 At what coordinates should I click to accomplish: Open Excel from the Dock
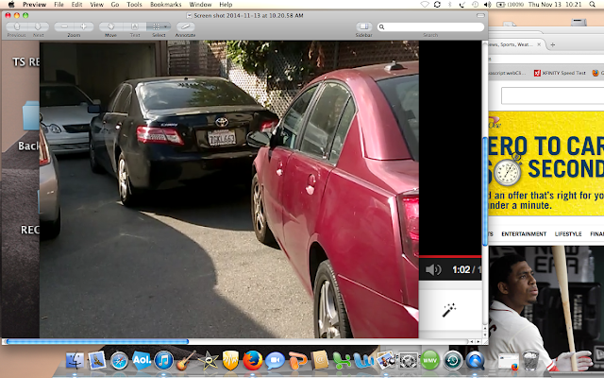pyautogui.click(x=342, y=361)
